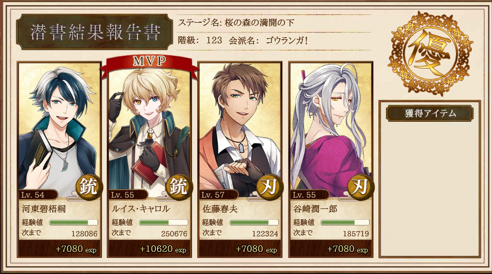Click the 獲得アイテム panel header
The width and height of the screenshot is (492, 274).
coord(430,113)
